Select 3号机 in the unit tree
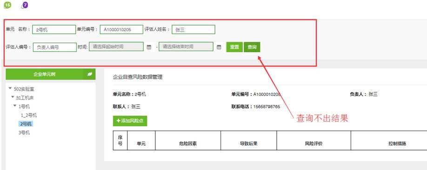 coord(24,133)
